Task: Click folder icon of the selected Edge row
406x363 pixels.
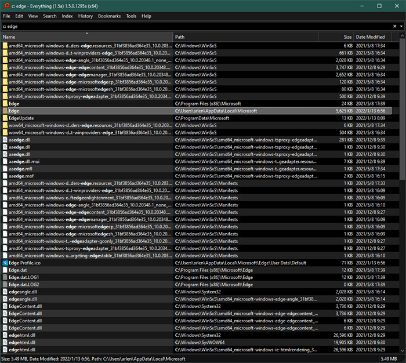Action: 5,111
